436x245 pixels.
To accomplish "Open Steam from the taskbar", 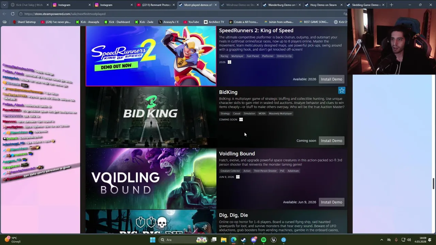I will pos(244,240).
